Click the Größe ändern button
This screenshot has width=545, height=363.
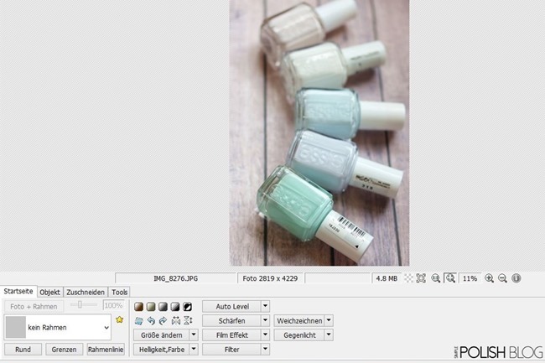point(162,334)
